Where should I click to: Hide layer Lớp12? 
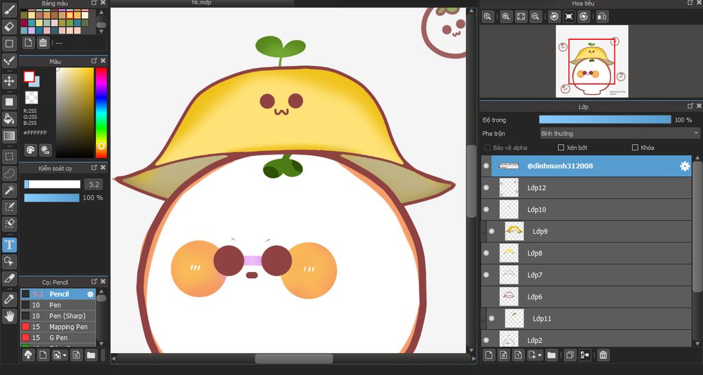(486, 188)
